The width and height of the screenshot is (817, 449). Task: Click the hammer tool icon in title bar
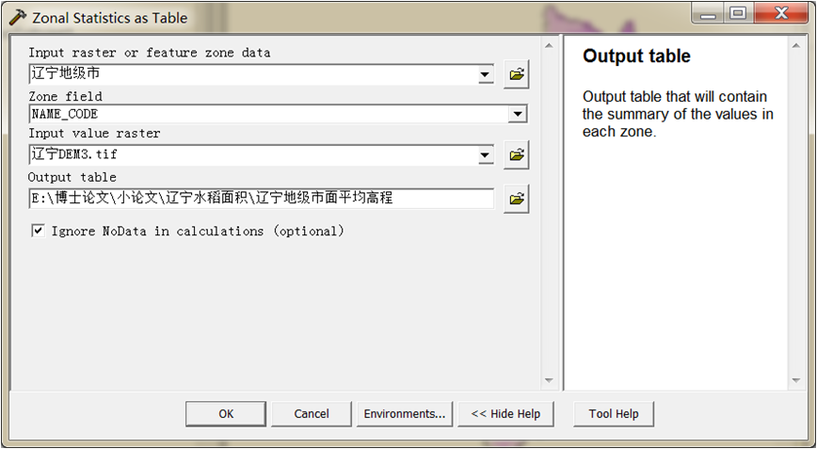(x=17, y=17)
